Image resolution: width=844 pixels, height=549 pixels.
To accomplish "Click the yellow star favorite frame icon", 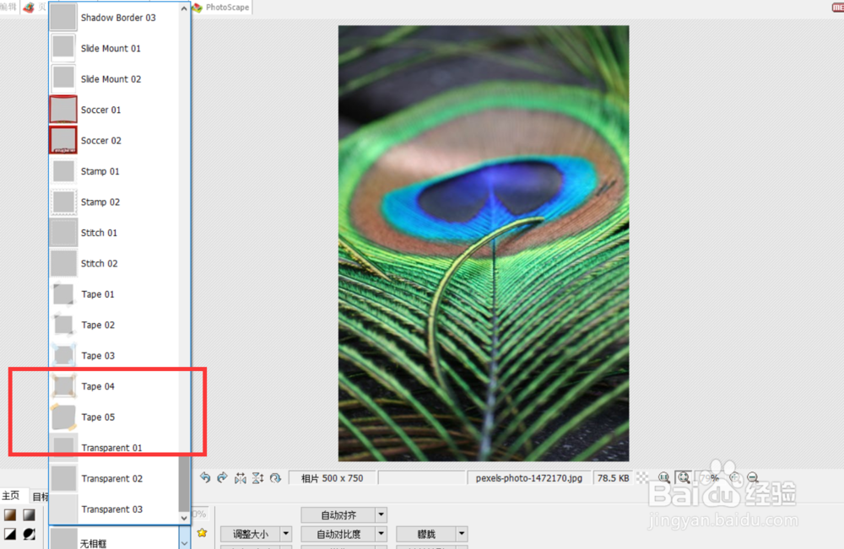I will (x=202, y=533).
